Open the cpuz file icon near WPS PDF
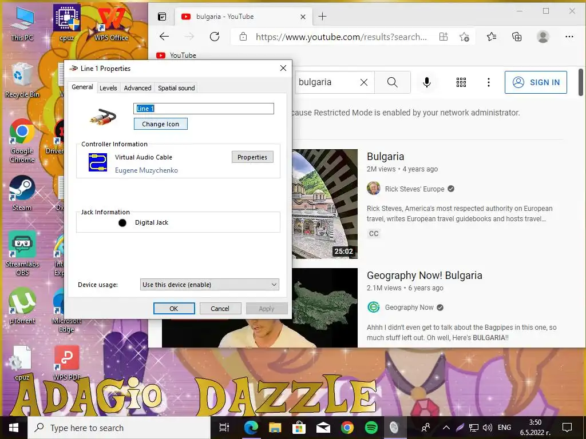586x439 pixels. (x=22, y=363)
